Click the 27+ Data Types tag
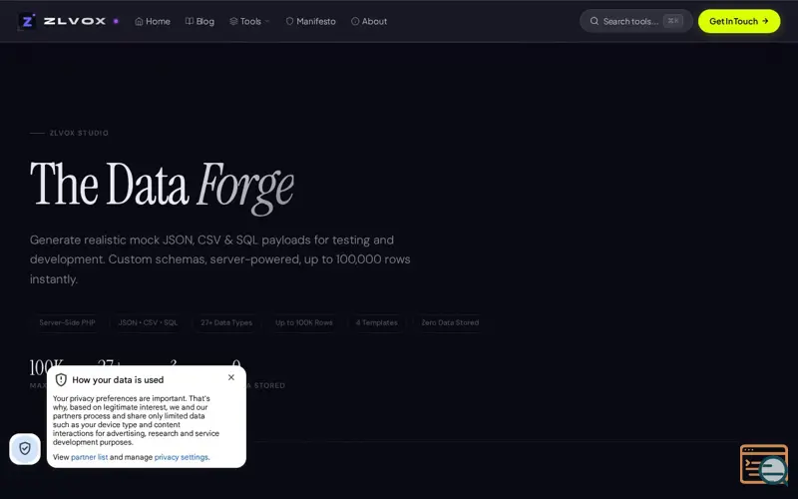Viewport: 798px width, 499px height. click(x=226, y=322)
